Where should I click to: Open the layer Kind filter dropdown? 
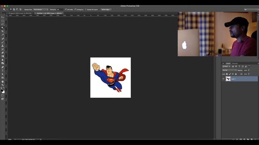point(226,66)
